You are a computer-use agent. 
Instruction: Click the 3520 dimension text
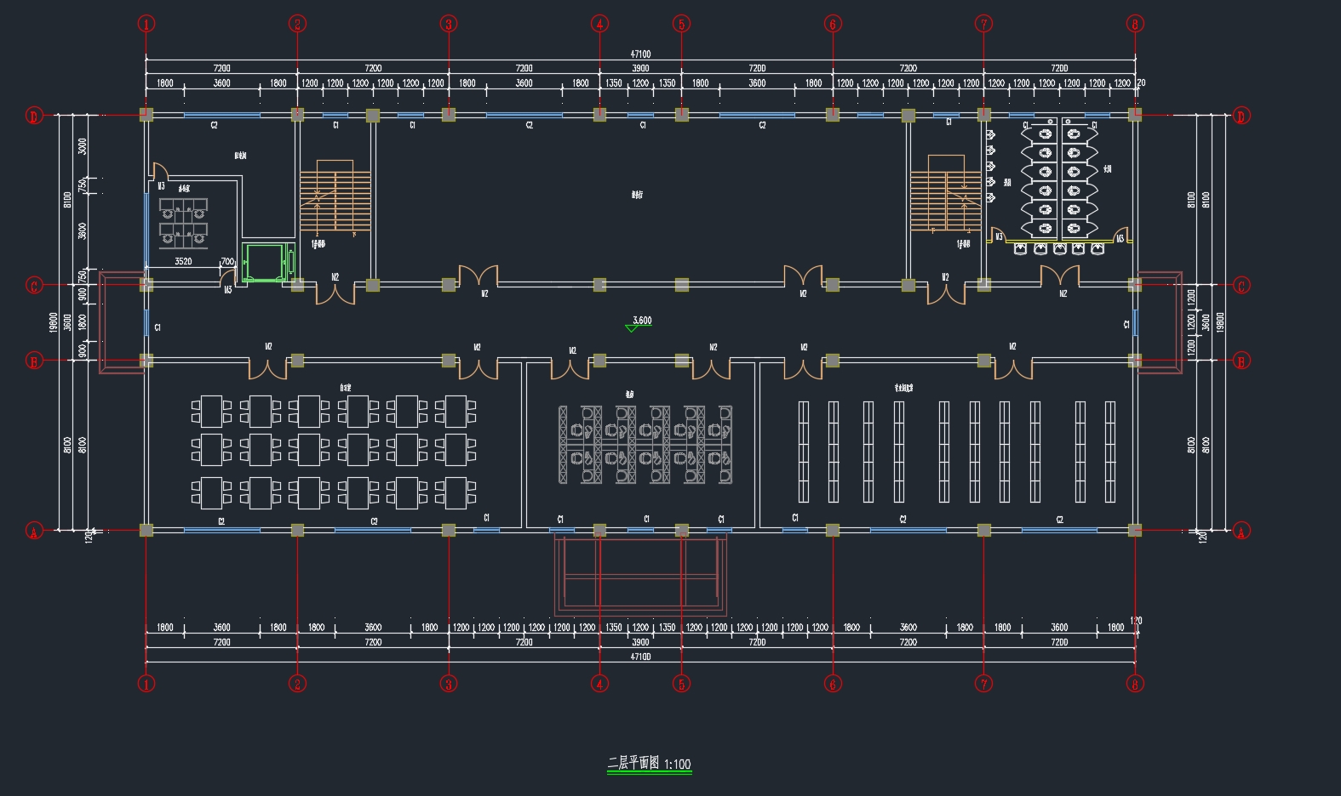183,262
